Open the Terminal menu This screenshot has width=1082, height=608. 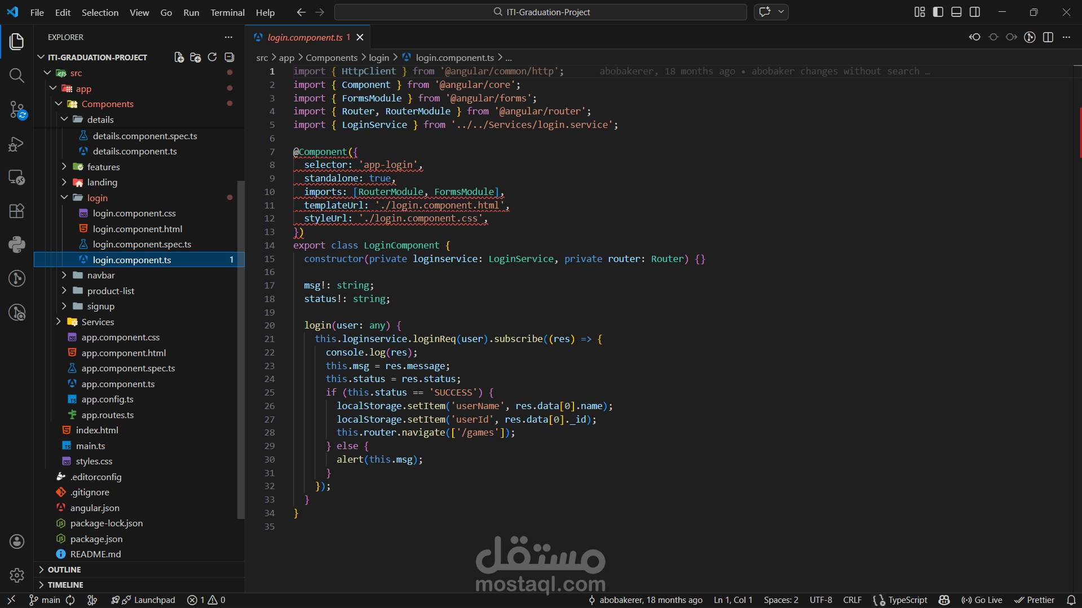[227, 12]
